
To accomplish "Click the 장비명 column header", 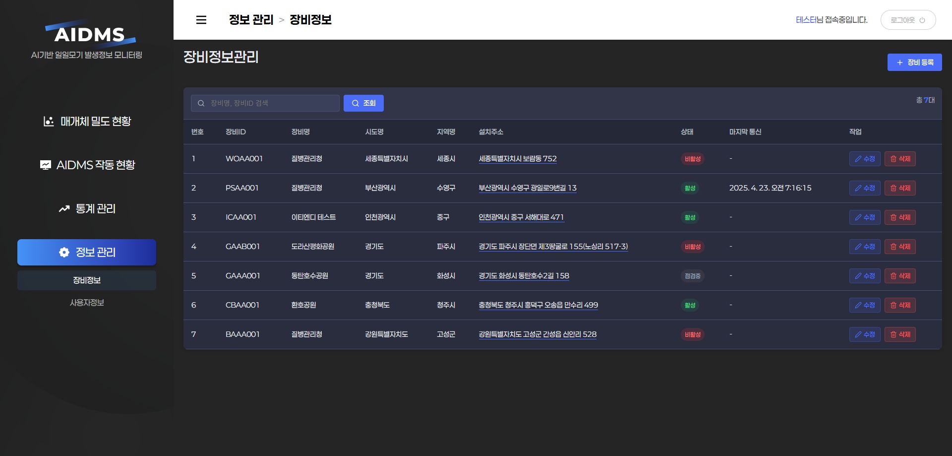I will 300,132.
